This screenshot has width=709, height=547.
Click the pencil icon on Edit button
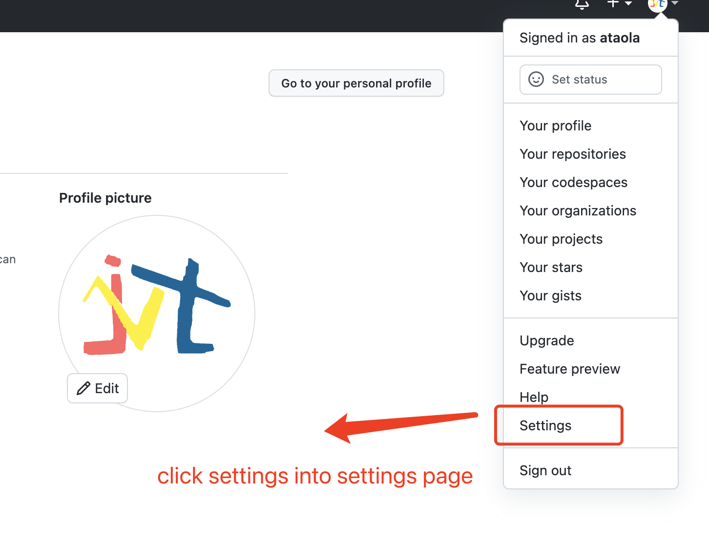coord(83,388)
